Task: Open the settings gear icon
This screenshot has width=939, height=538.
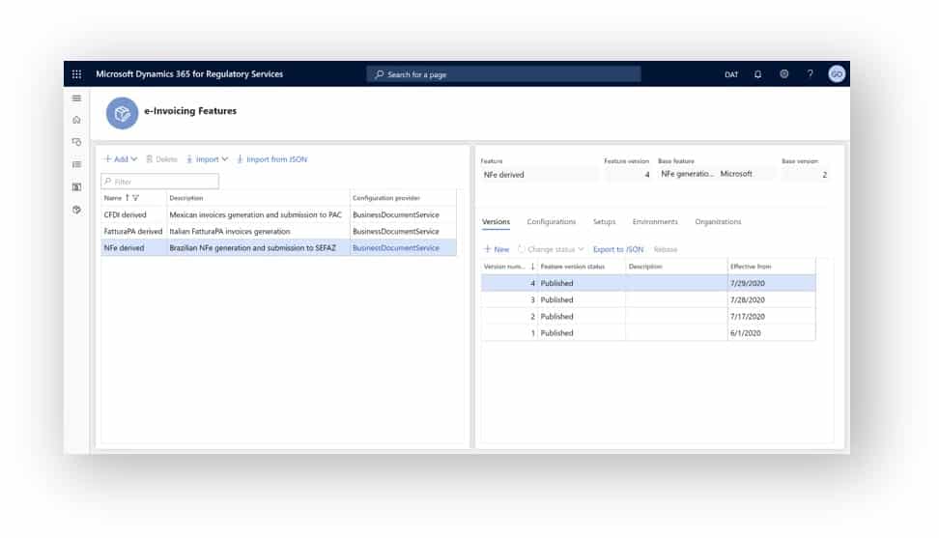Action: pos(783,74)
